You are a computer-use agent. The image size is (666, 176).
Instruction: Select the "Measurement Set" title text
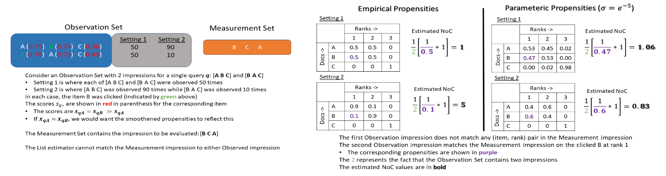click(x=242, y=28)
